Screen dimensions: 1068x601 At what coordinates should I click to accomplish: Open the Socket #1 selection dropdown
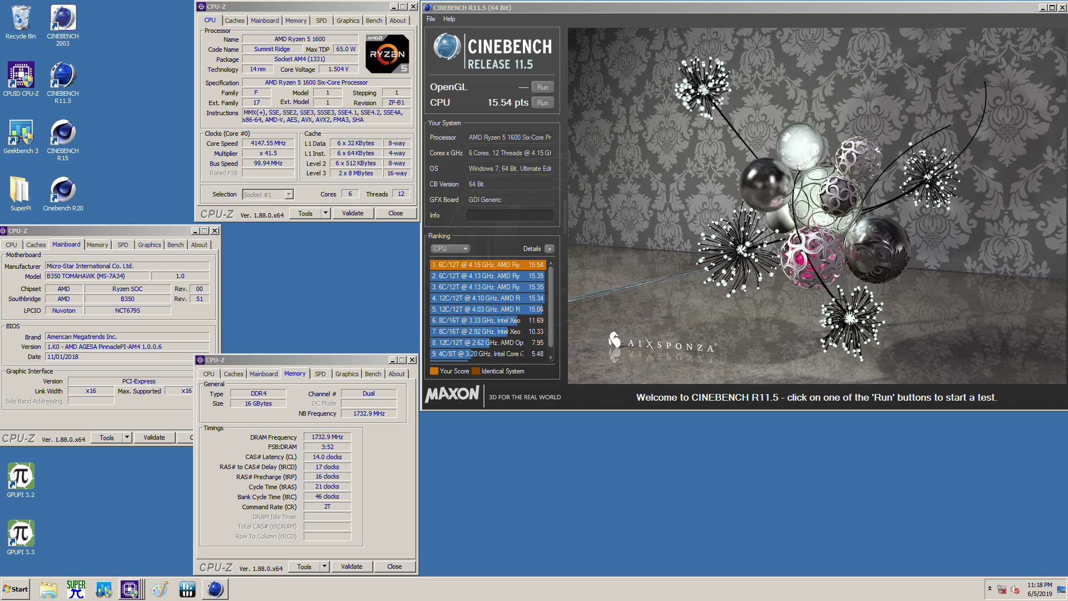click(268, 194)
